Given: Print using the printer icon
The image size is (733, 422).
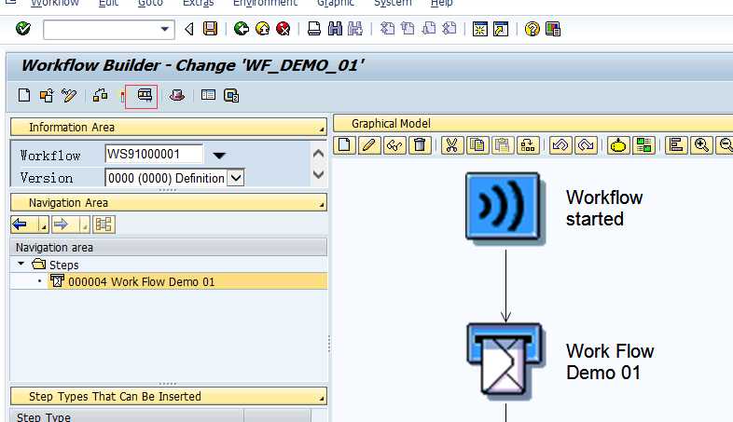Looking at the screenshot, I should tap(314, 29).
